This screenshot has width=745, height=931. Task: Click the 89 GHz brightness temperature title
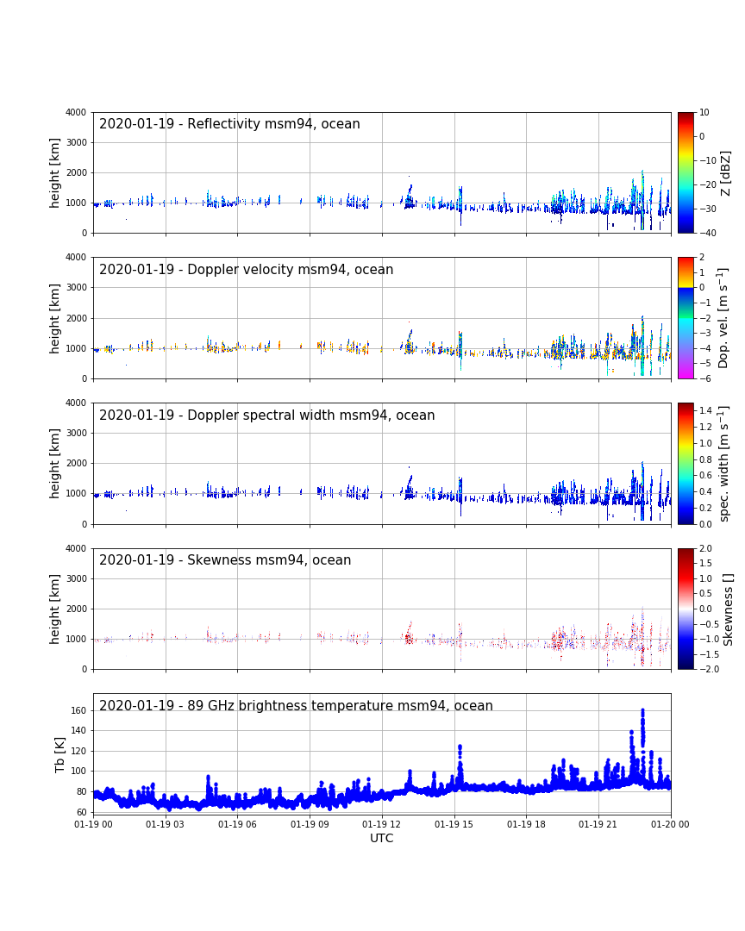tap(296, 706)
